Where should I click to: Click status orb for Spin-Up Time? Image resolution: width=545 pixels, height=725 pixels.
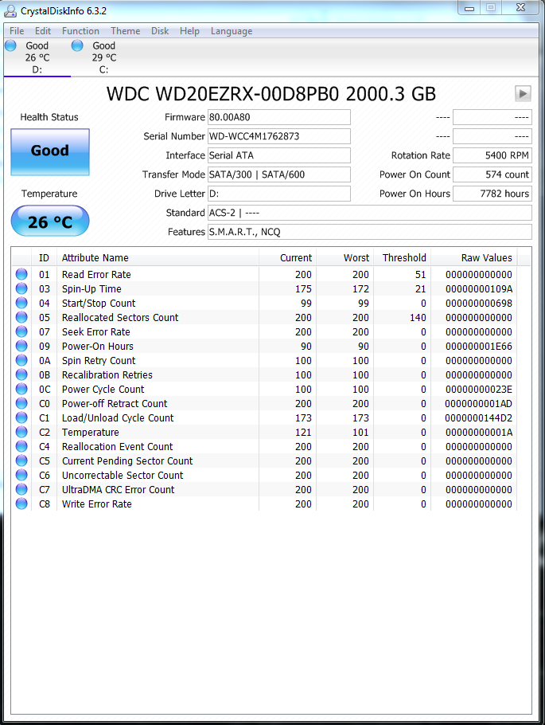point(21,288)
